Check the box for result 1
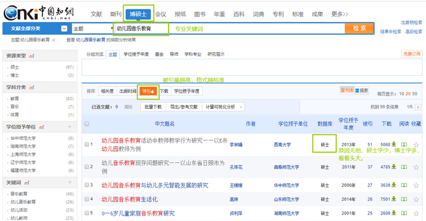426x221 pixels. [86, 144]
